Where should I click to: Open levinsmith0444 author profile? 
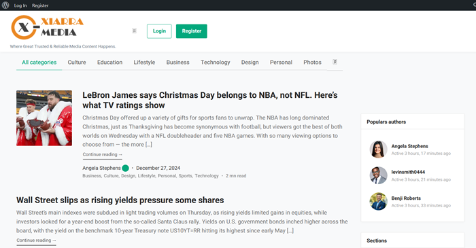tap(408, 172)
